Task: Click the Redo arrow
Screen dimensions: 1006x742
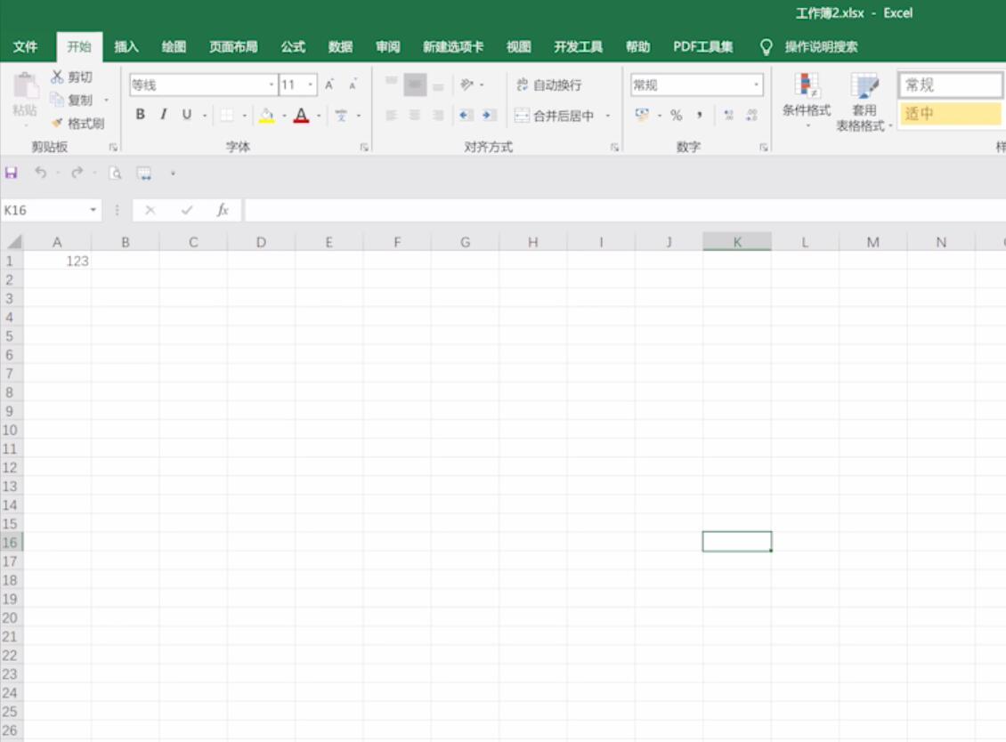Action: point(77,173)
